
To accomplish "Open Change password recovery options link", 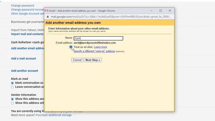I will click(28, 10).
